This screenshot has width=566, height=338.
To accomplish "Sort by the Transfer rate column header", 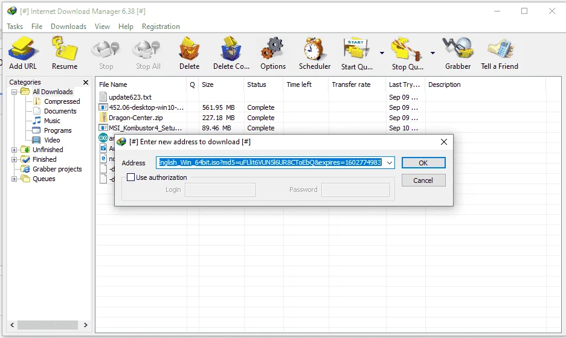I will 357,84.
